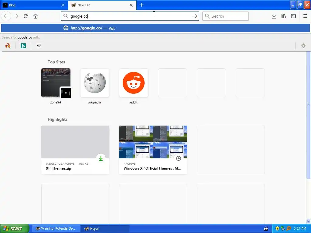Open search settings gear icon
This screenshot has width=311, height=233.
(303, 46)
